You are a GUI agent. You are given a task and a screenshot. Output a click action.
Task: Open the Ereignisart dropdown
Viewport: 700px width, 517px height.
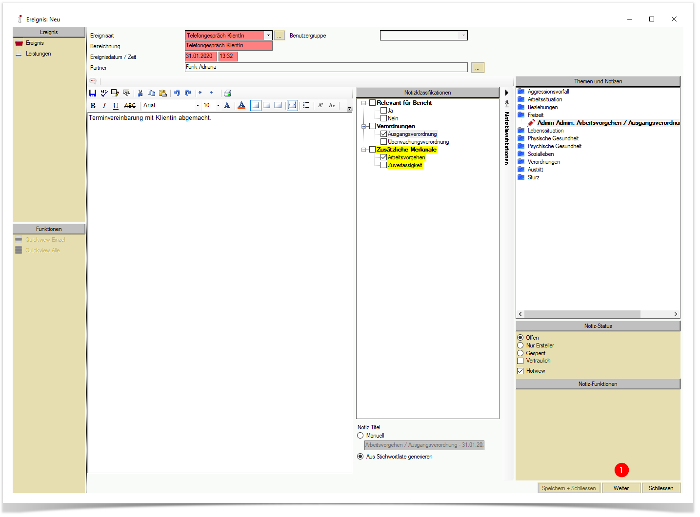tap(268, 36)
